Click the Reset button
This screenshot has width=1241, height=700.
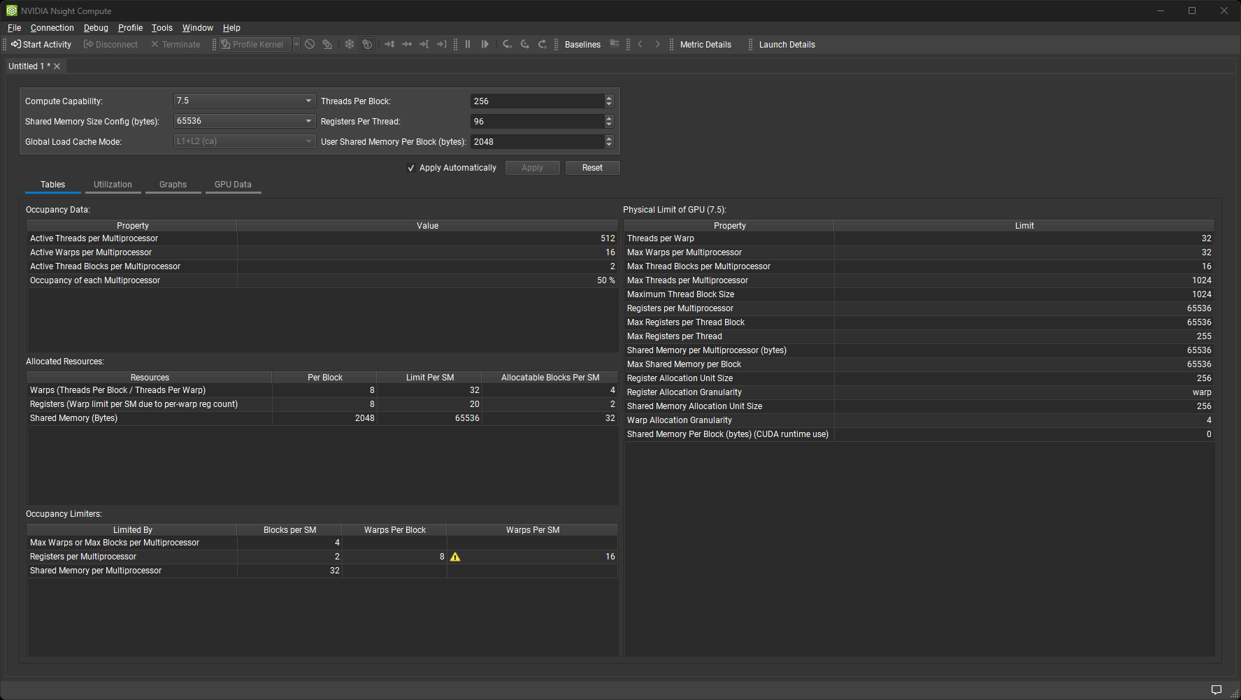tap(592, 168)
